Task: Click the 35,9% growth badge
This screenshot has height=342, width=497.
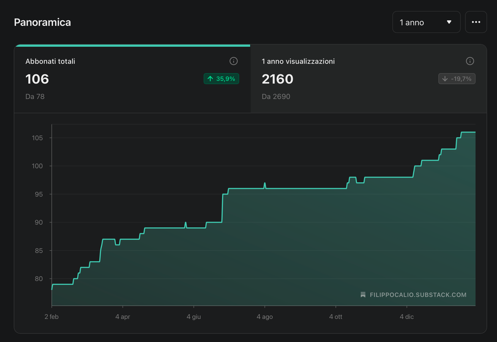Action: (x=221, y=79)
